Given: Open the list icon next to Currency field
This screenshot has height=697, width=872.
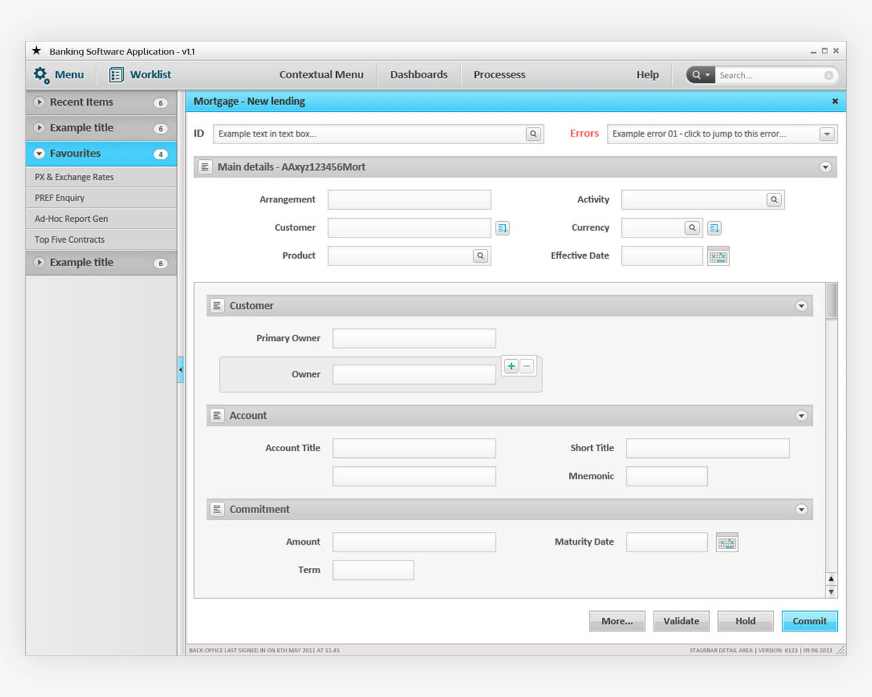Looking at the screenshot, I should [714, 228].
